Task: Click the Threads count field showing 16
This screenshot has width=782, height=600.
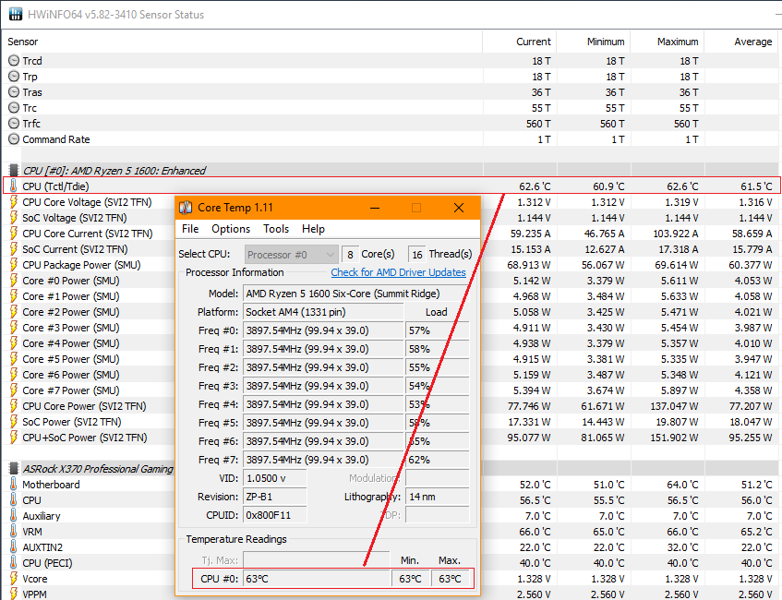Action: point(417,255)
